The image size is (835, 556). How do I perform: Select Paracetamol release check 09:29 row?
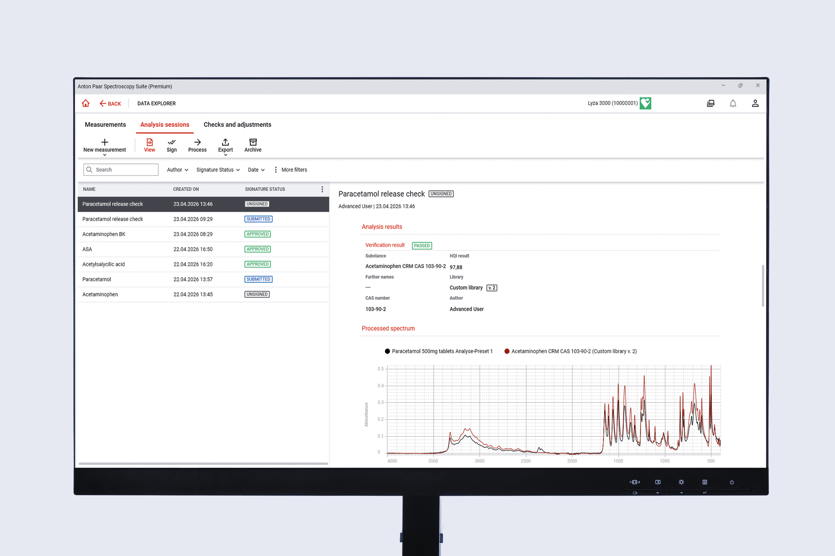pos(204,219)
